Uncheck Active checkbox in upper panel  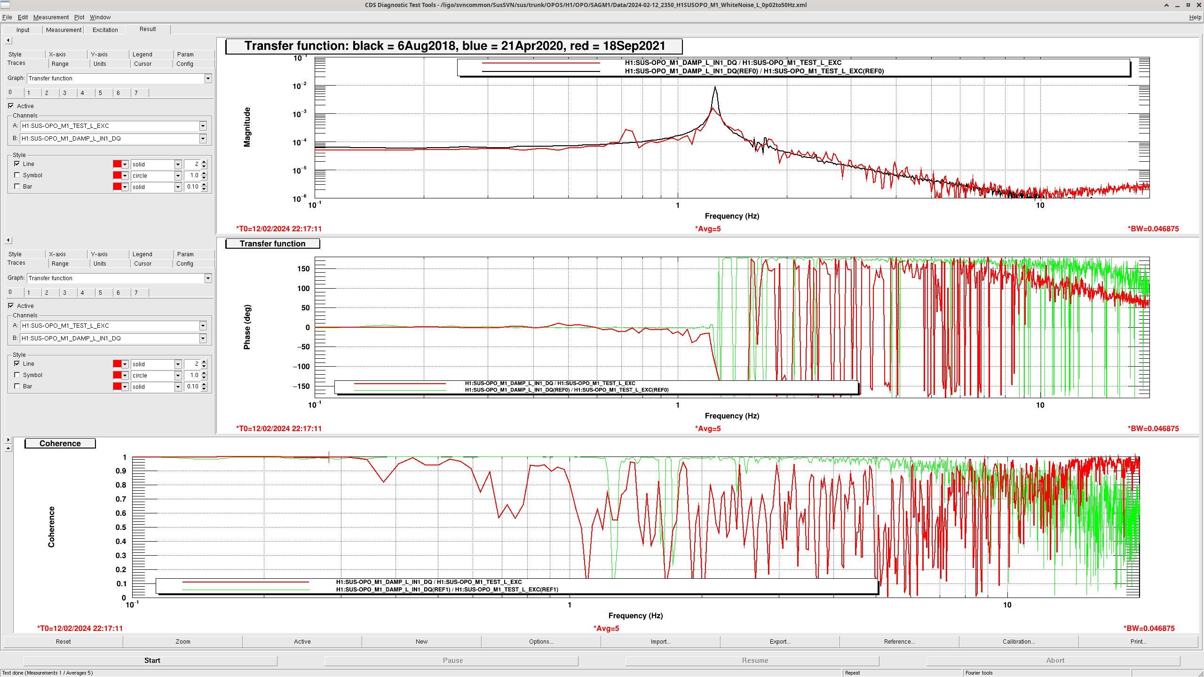11,106
